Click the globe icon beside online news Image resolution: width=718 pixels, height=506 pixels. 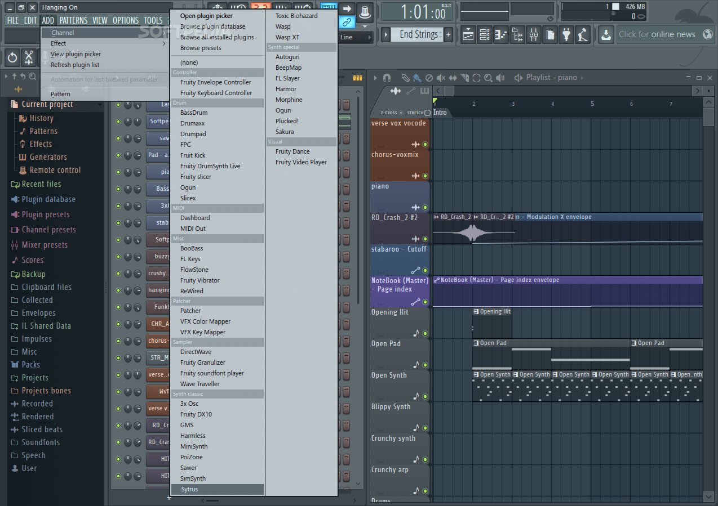pyautogui.click(x=707, y=34)
